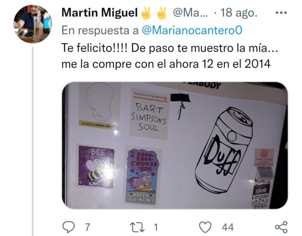Screen dimensions: 302x236
Task: View the 44 likes count
Action: (x=228, y=227)
